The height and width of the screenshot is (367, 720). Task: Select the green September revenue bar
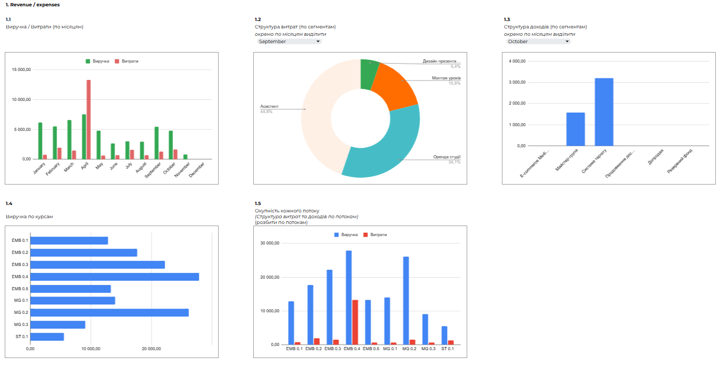(157, 143)
